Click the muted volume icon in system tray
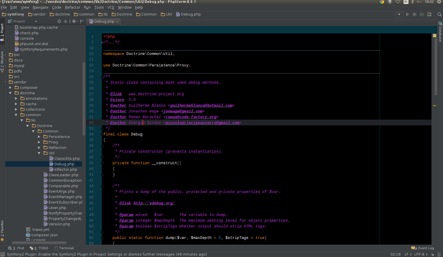The height and width of the screenshot is (257, 443). tap(419, 2)
